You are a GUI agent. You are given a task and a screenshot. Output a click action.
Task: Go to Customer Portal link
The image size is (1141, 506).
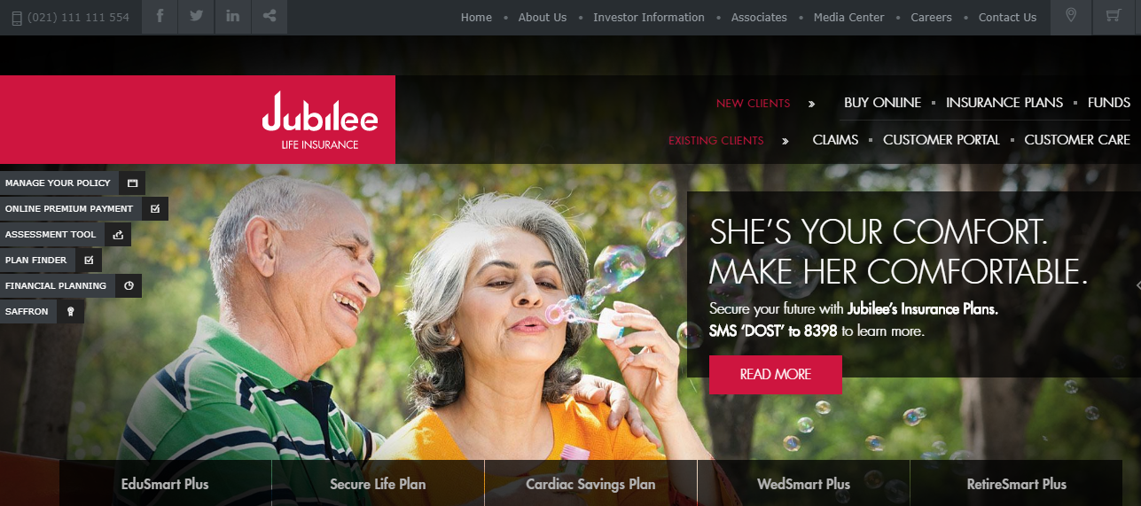(x=942, y=140)
